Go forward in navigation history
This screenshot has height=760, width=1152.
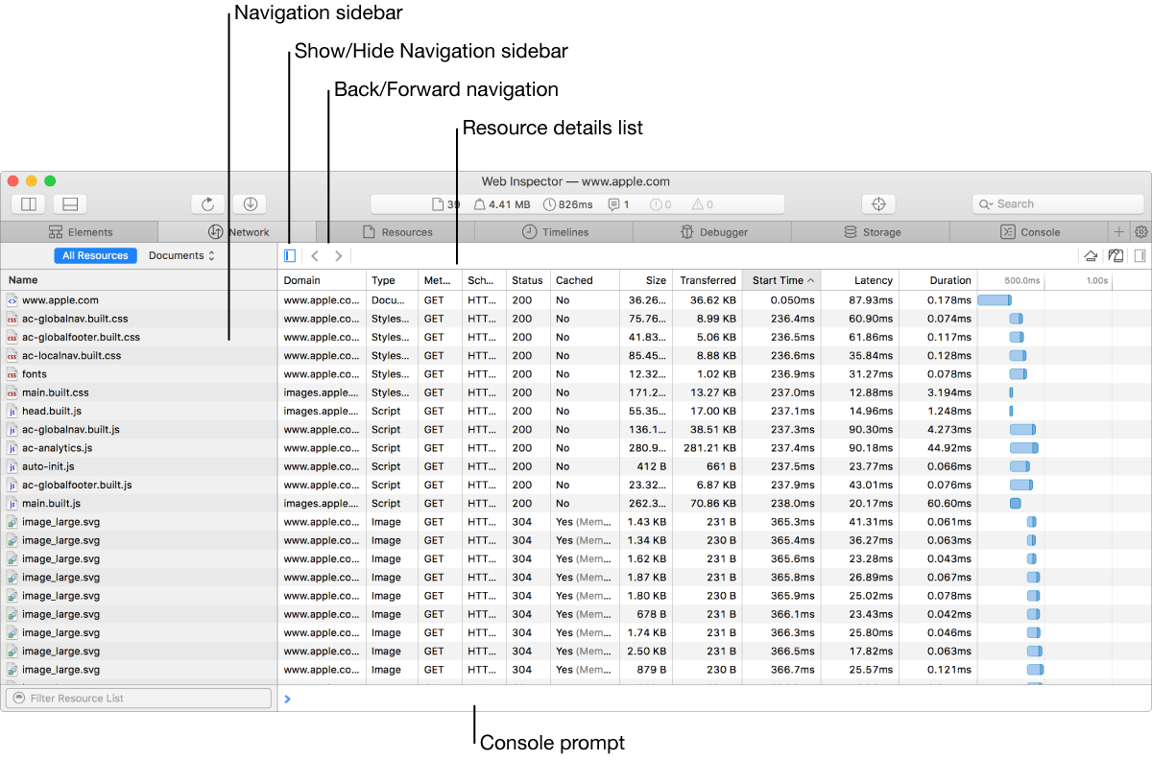click(x=338, y=255)
